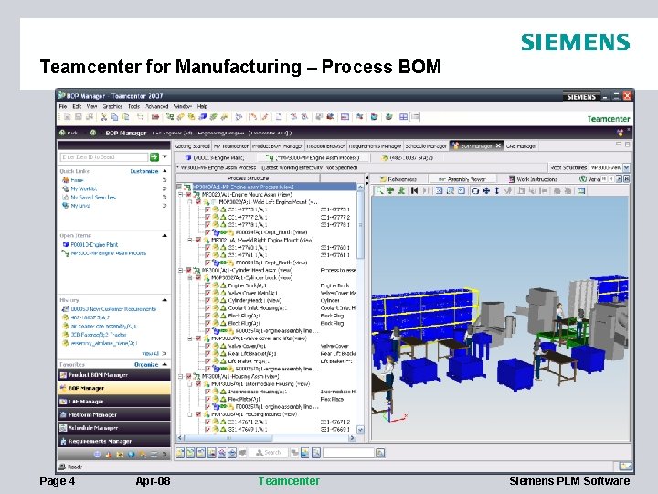The image size is (658, 494).
Task: Toggle checkbox for first Block Plug row
Action: 207,316
